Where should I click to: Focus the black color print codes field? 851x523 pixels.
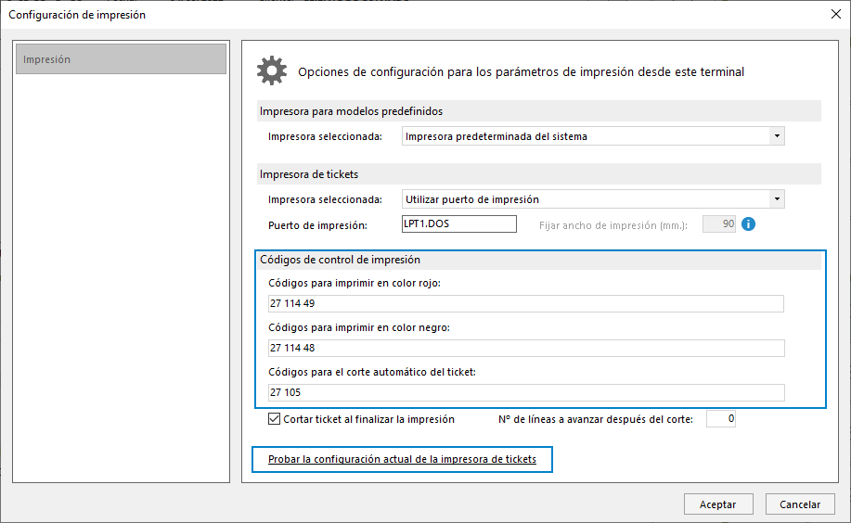tap(526, 348)
